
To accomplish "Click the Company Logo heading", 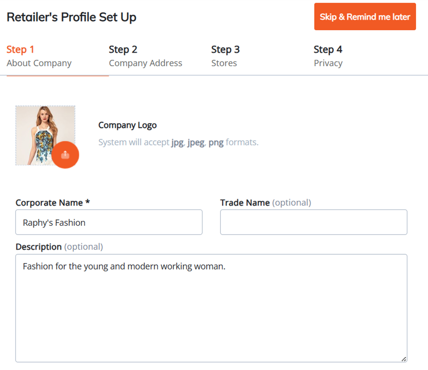I will [127, 125].
